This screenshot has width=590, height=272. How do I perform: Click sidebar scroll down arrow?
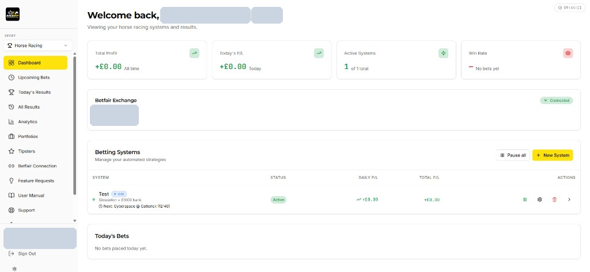click(x=74, y=221)
